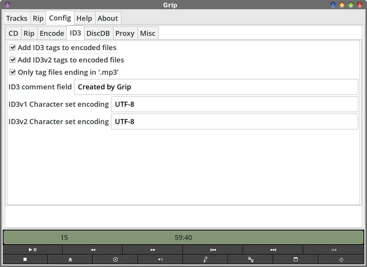
Task: Switch to the Tracks tab
Action: click(x=17, y=18)
